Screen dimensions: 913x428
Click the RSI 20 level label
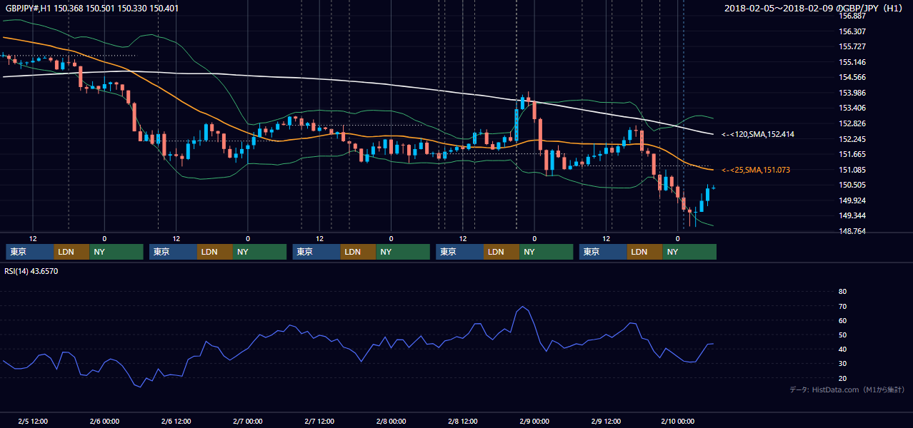click(x=842, y=378)
